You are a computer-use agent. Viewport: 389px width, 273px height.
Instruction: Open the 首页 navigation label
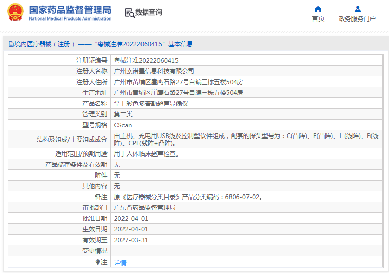[318, 19]
